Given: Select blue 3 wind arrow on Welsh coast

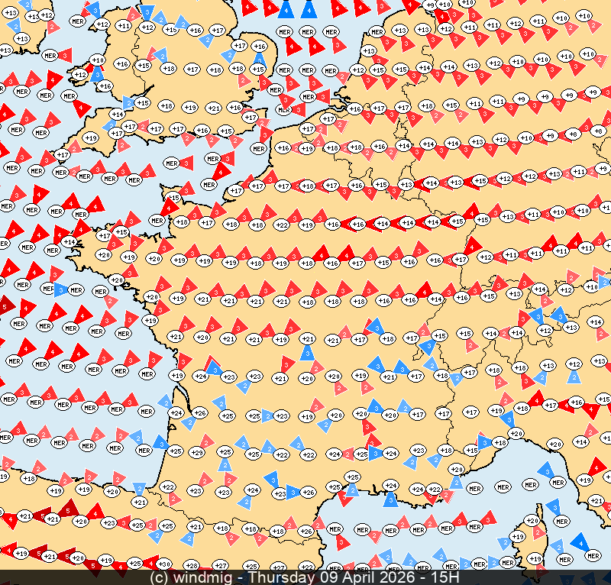Looking at the screenshot, I should pyautogui.click(x=97, y=74).
